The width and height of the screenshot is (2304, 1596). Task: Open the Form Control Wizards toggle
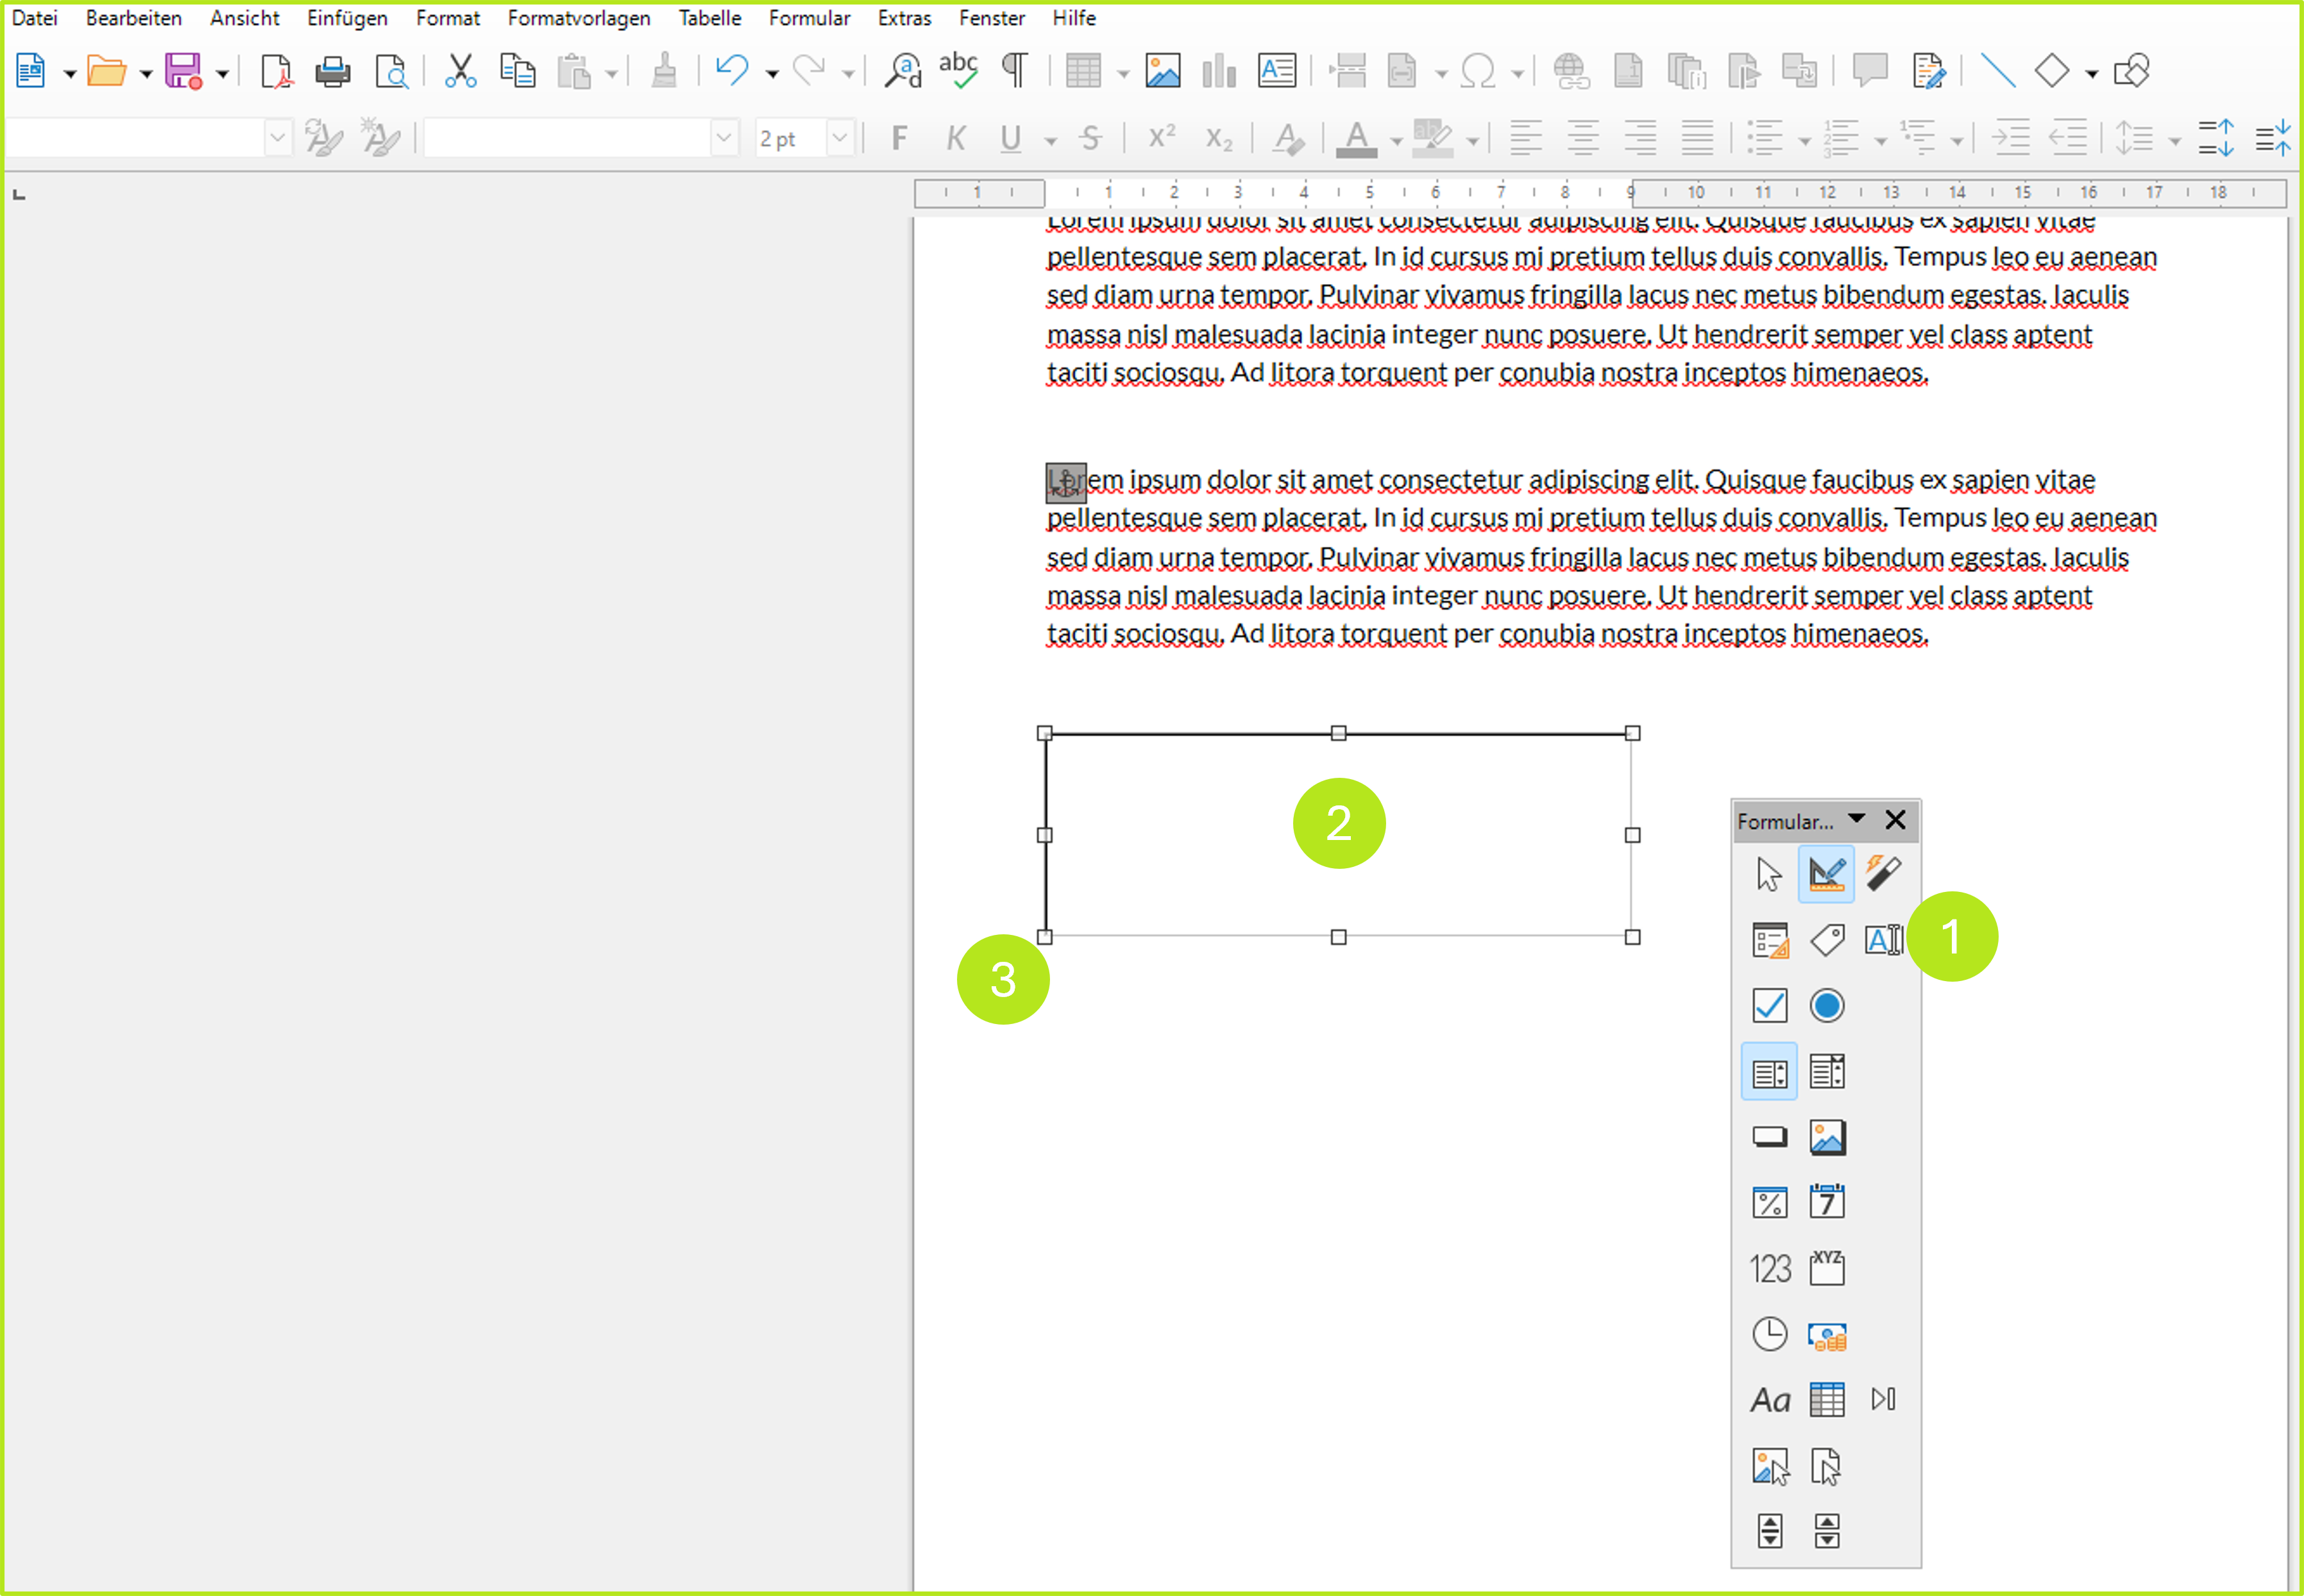pos(1882,873)
